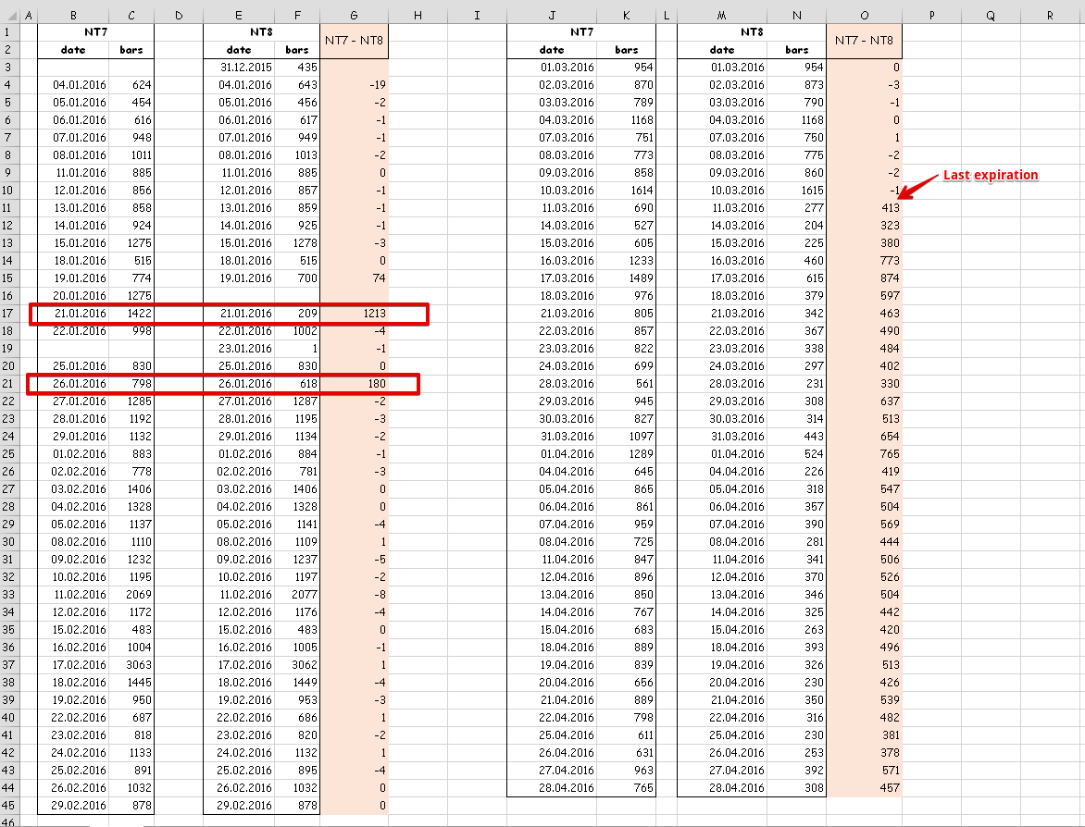The width and height of the screenshot is (1085, 827).
Task: Select row 33 header
Action: point(7,595)
